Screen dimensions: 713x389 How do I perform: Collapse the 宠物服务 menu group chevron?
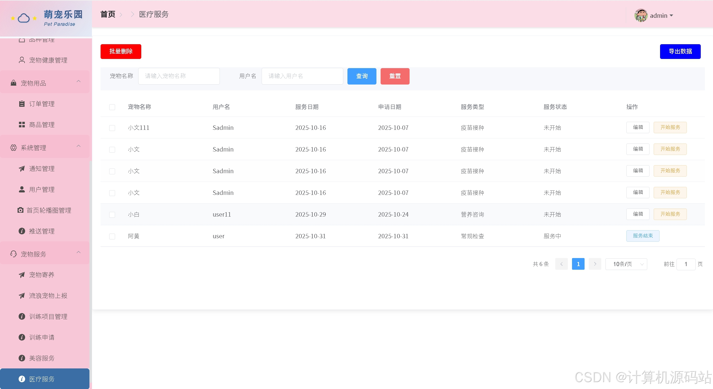click(x=79, y=252)
